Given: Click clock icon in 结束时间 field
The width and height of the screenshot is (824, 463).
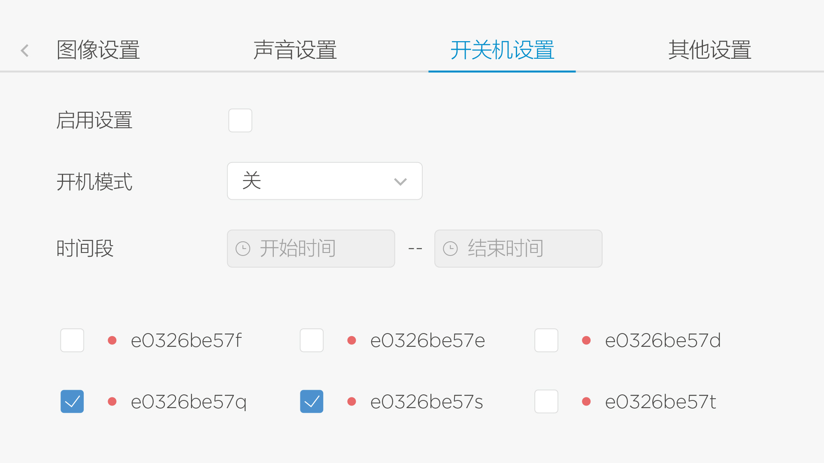Looking at the screenshot, I should [x=450, y=249].
